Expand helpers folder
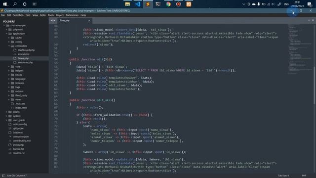Image resolution: width=316 pixels, height=178 pixels. (x=9, y=71)
